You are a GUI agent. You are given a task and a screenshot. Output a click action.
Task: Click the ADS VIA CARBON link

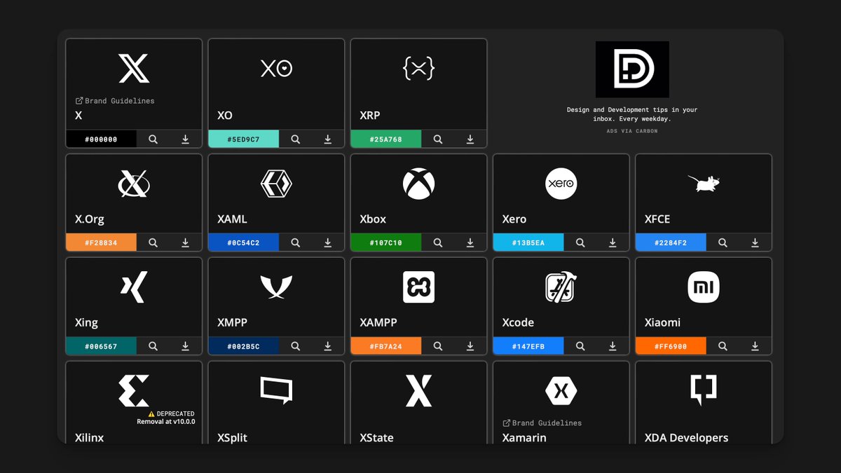(632, 131)
